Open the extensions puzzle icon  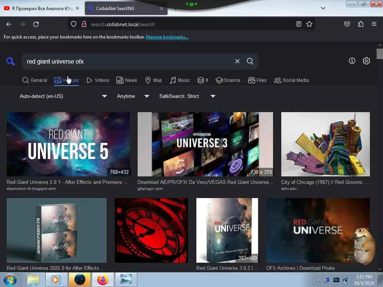coord(361,24)
